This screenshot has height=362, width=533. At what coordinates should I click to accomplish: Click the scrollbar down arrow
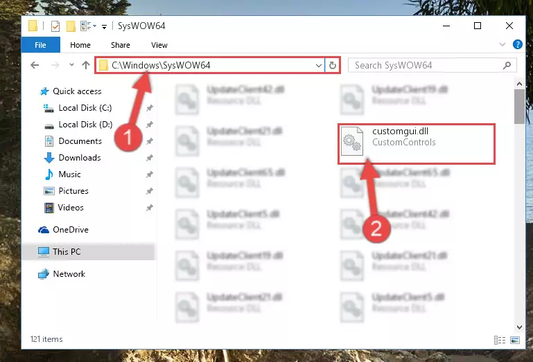519,327
